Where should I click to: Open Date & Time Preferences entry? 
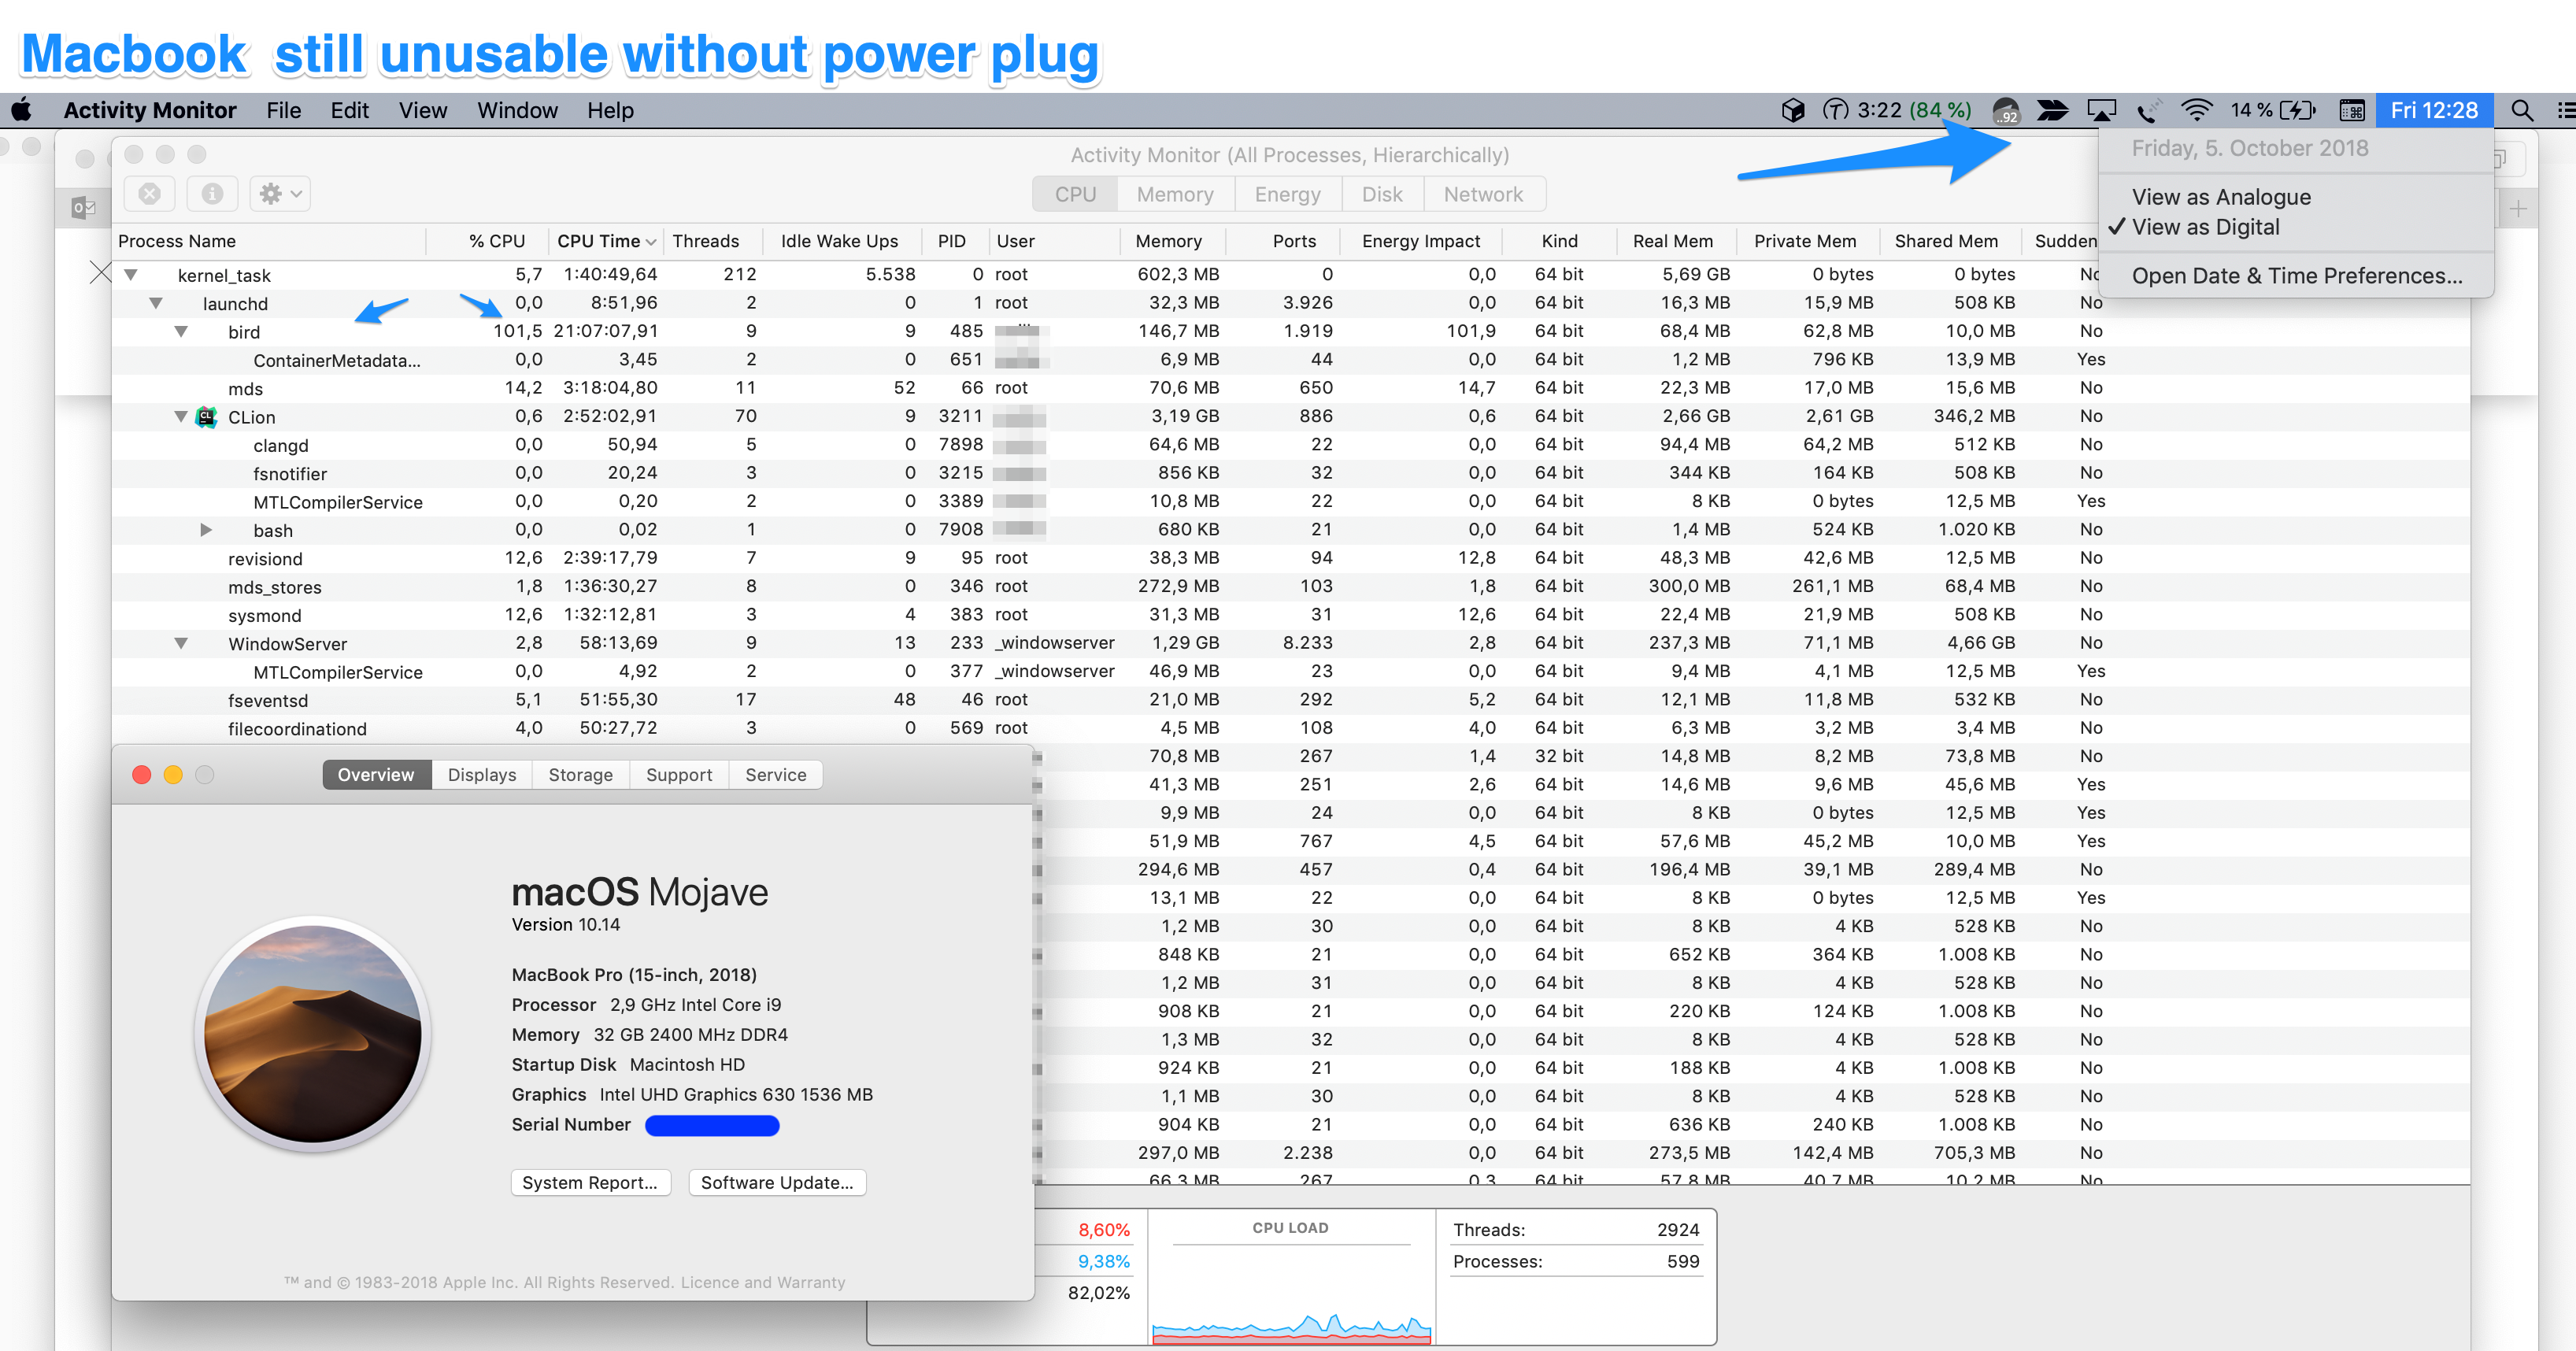(x=2296, y=276)
